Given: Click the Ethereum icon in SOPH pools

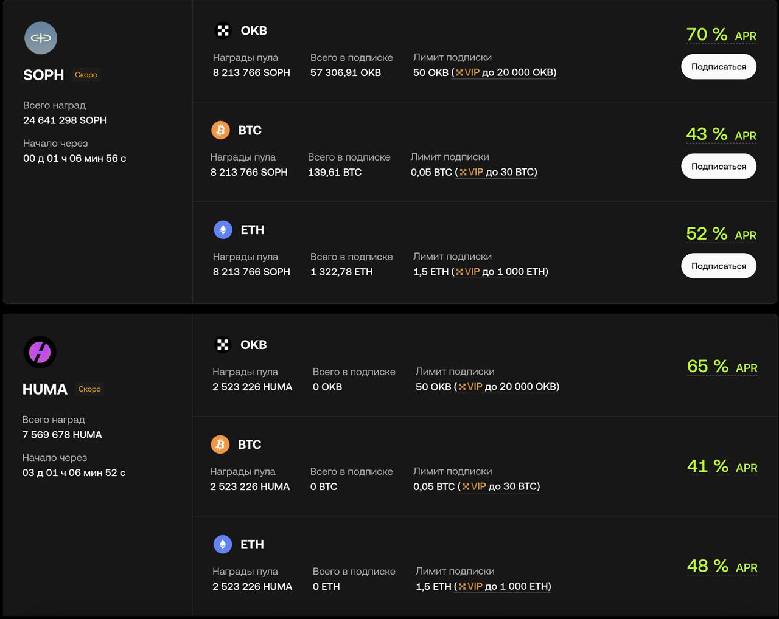Looking at the screenshot, I should (223, 230).
